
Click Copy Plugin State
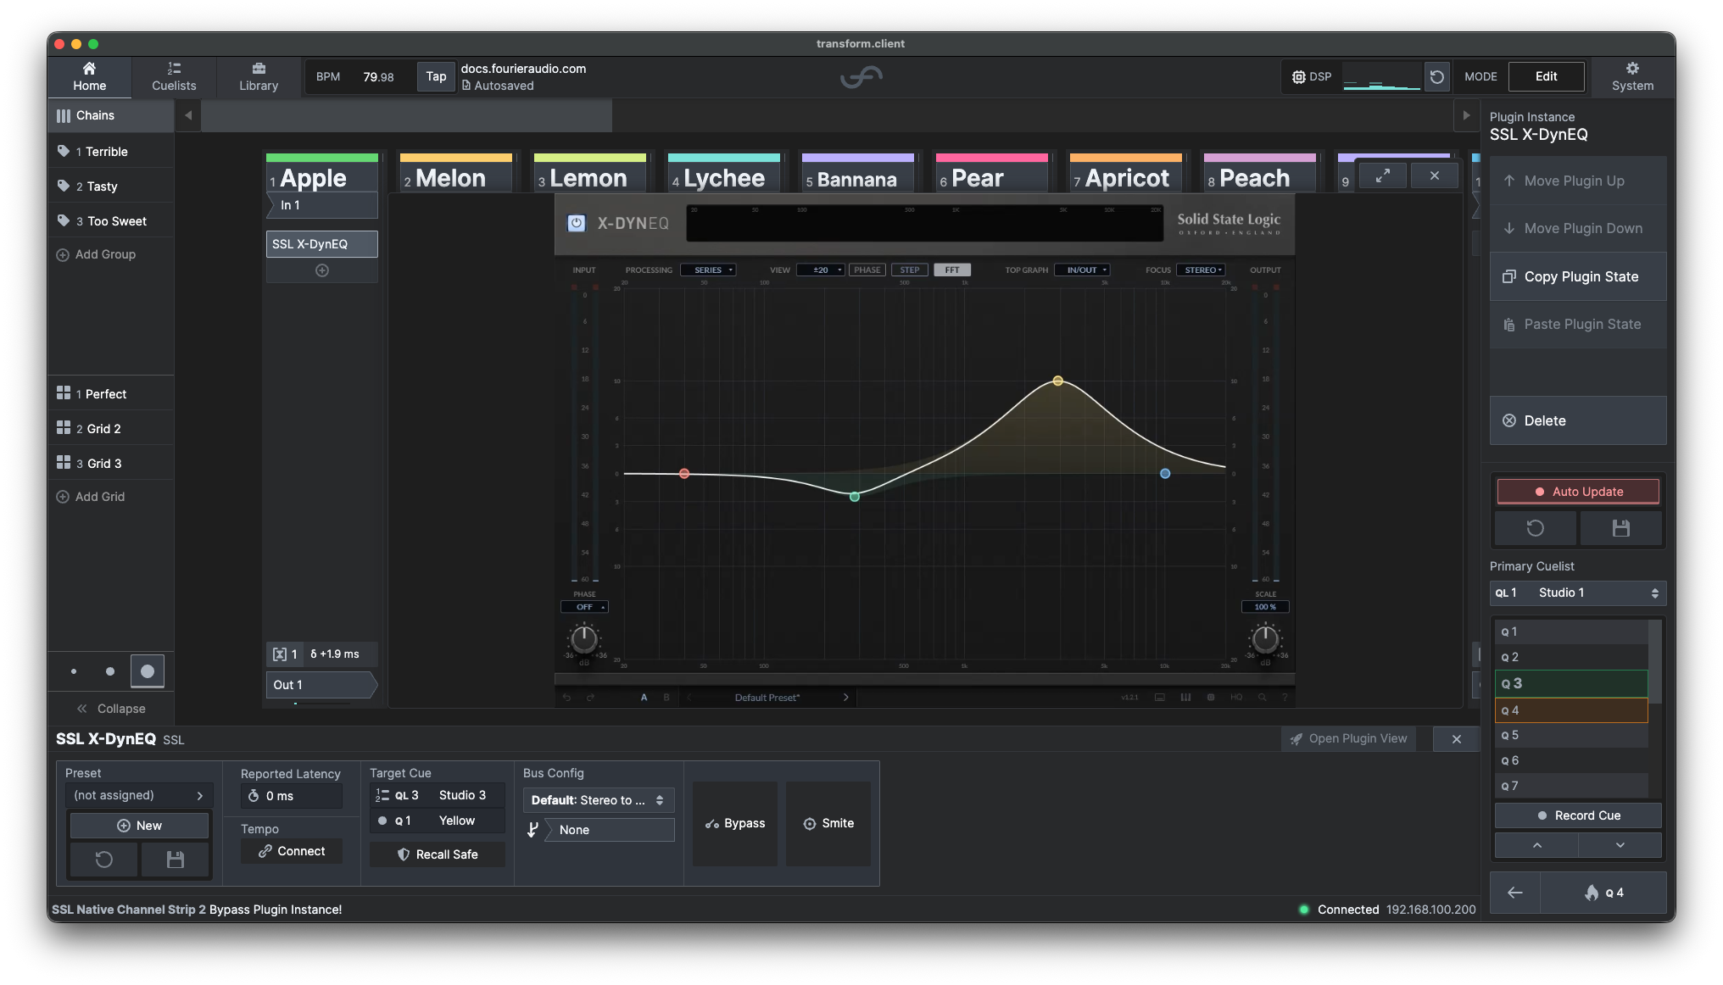(1578, 276)
